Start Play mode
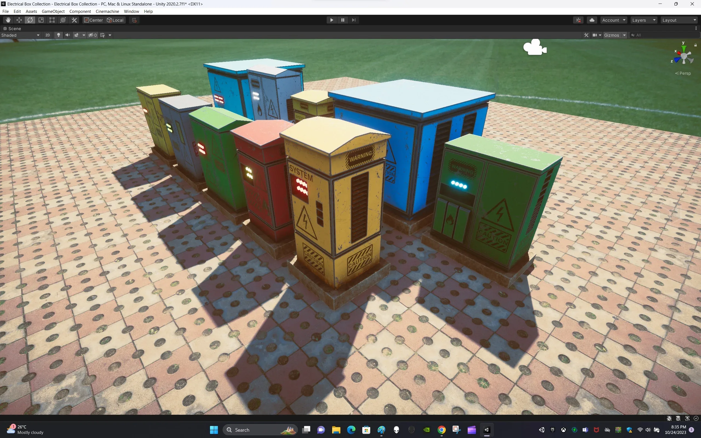 pyautogui.click(x=332, y=20)
